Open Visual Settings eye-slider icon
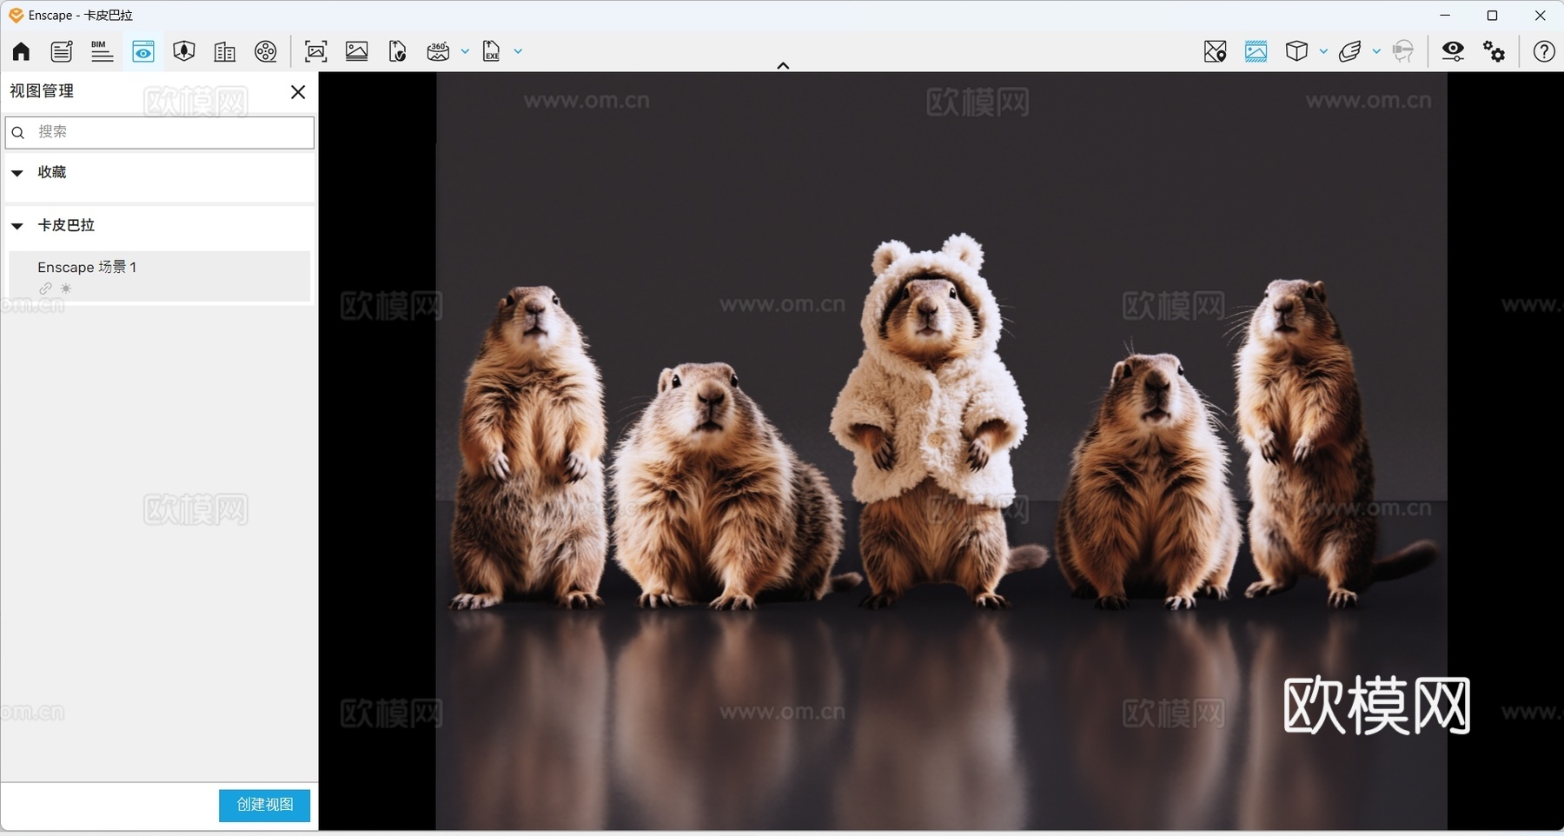The height and width of the screenshot is (836, 1564). tap(1454, 51)
